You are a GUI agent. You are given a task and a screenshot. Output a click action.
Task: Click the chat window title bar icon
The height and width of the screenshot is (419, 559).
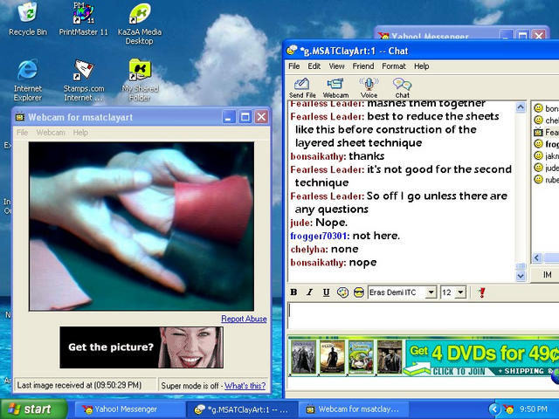pos(292,51)
